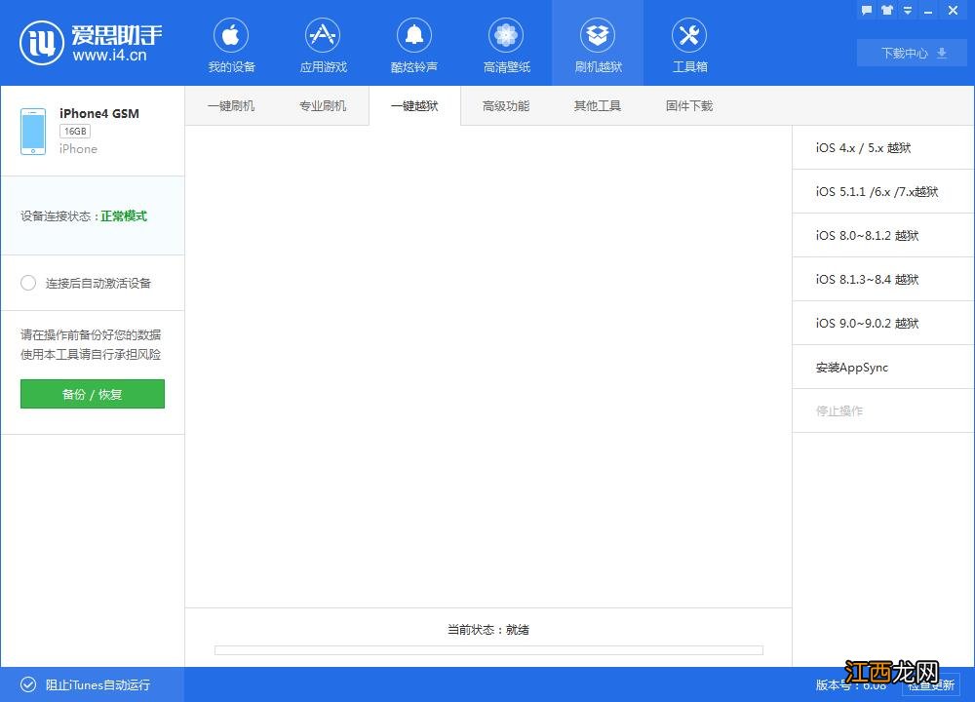Screen dimensions: 975x702
Task: Click the 使用本工具请自行承担风险 notice text
Action: tap(91, 355)
